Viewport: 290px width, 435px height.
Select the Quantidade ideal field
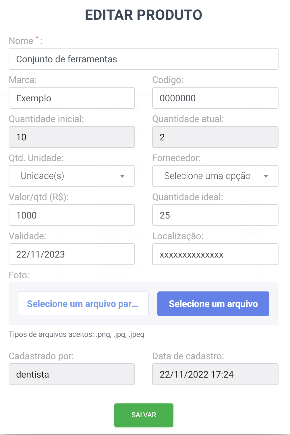215,215
